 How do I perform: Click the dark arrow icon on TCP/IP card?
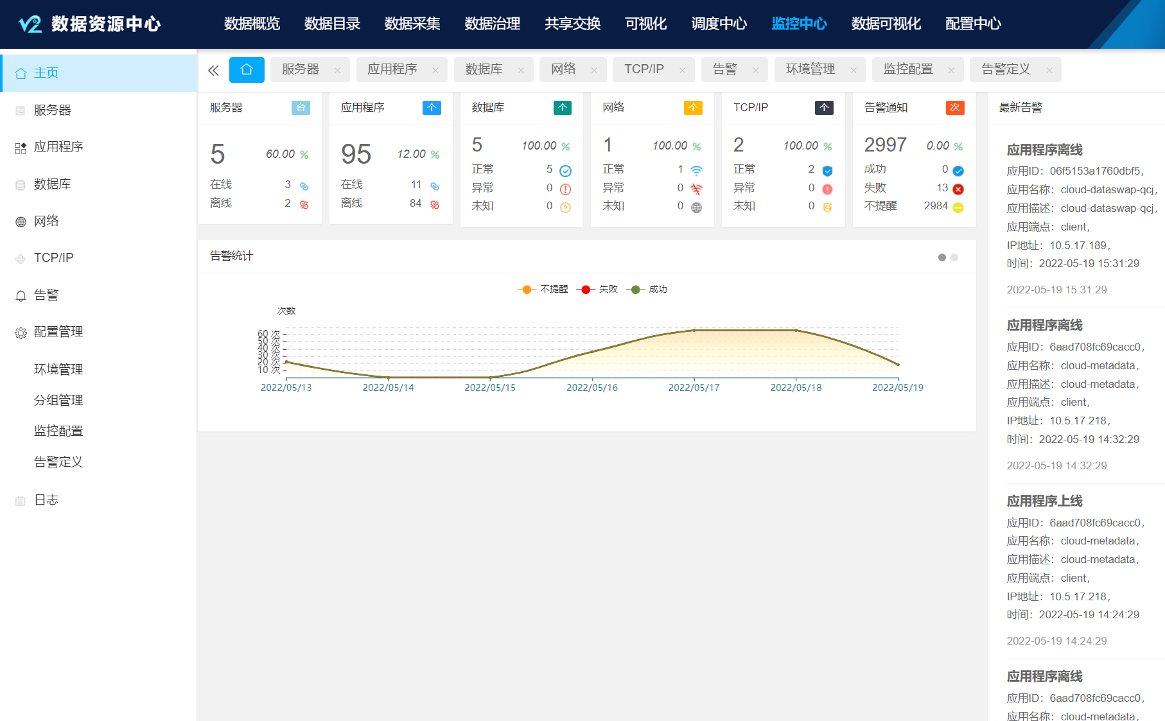point(824,108)
